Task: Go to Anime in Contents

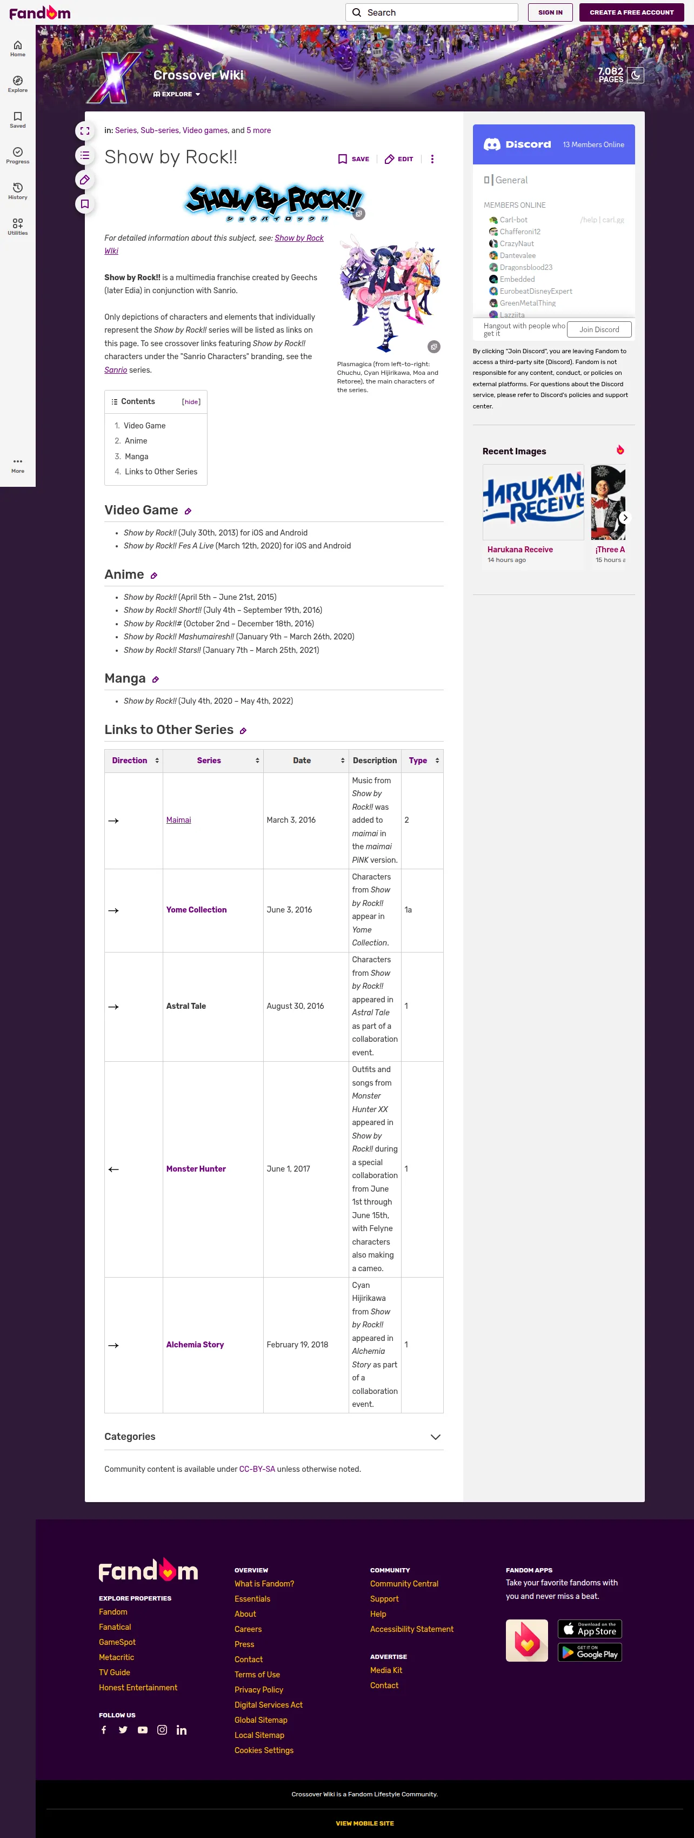Action: click(x=136, y=441)
